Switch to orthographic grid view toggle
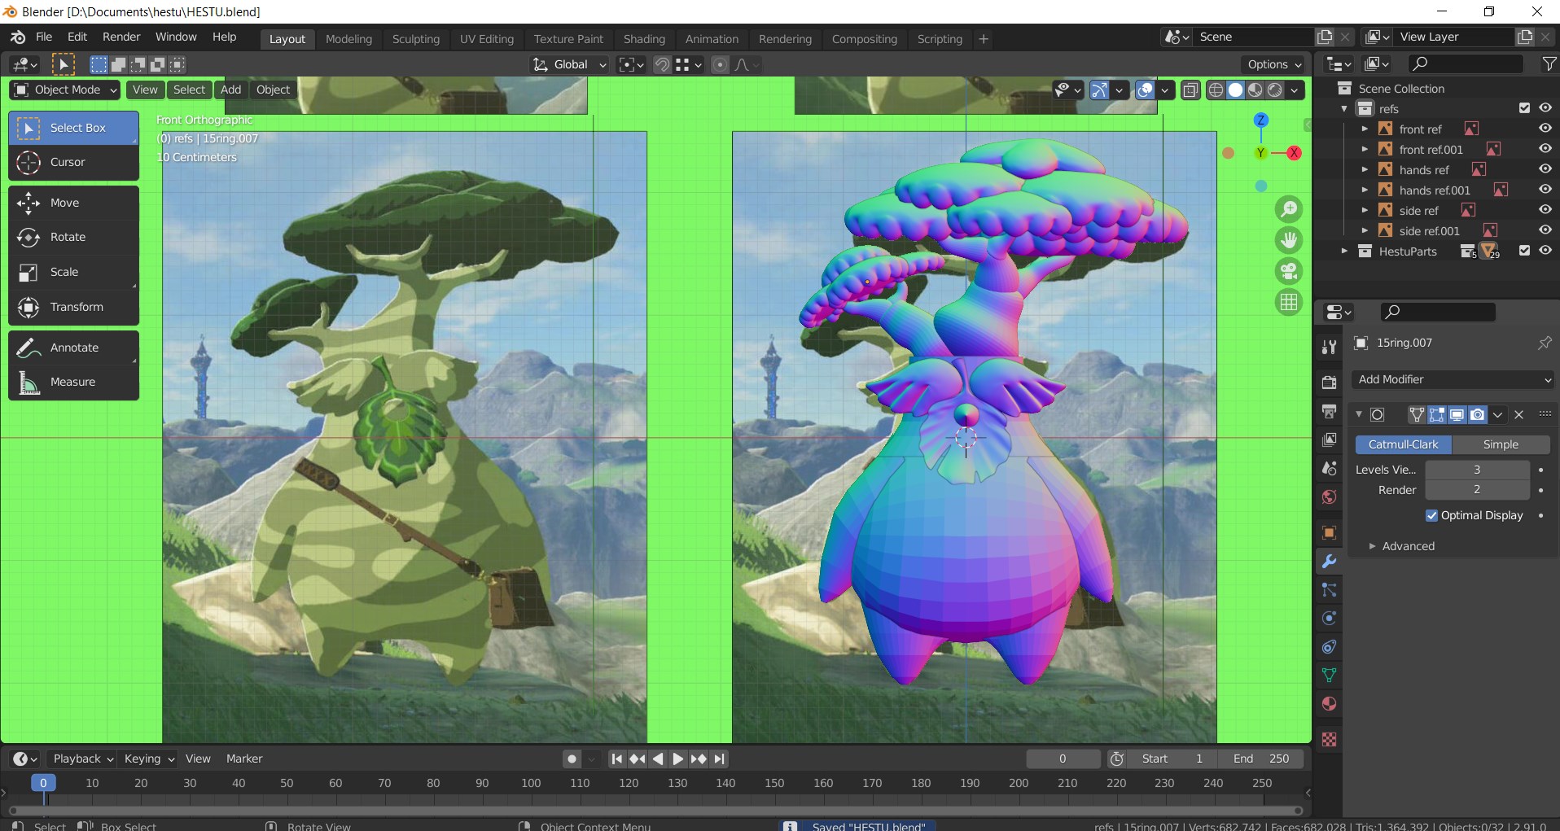The width and height of the screenshot is (1560, 831). pos(1288,302)
